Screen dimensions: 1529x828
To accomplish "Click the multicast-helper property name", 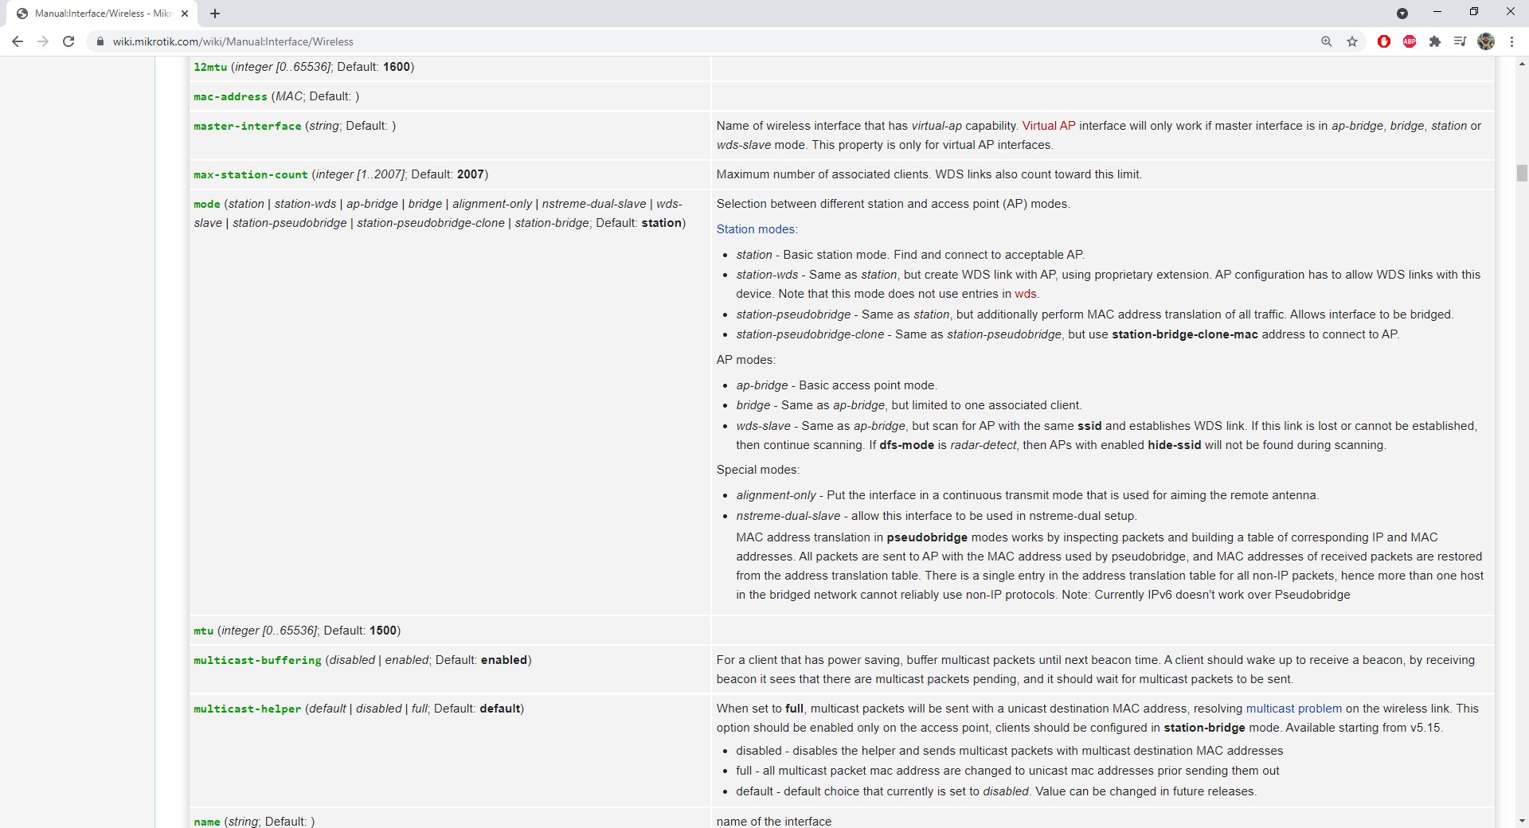I will (248, 709).
